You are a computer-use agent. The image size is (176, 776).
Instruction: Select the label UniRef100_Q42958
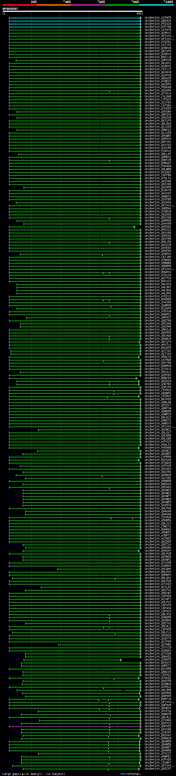click(x=158, y=187)
